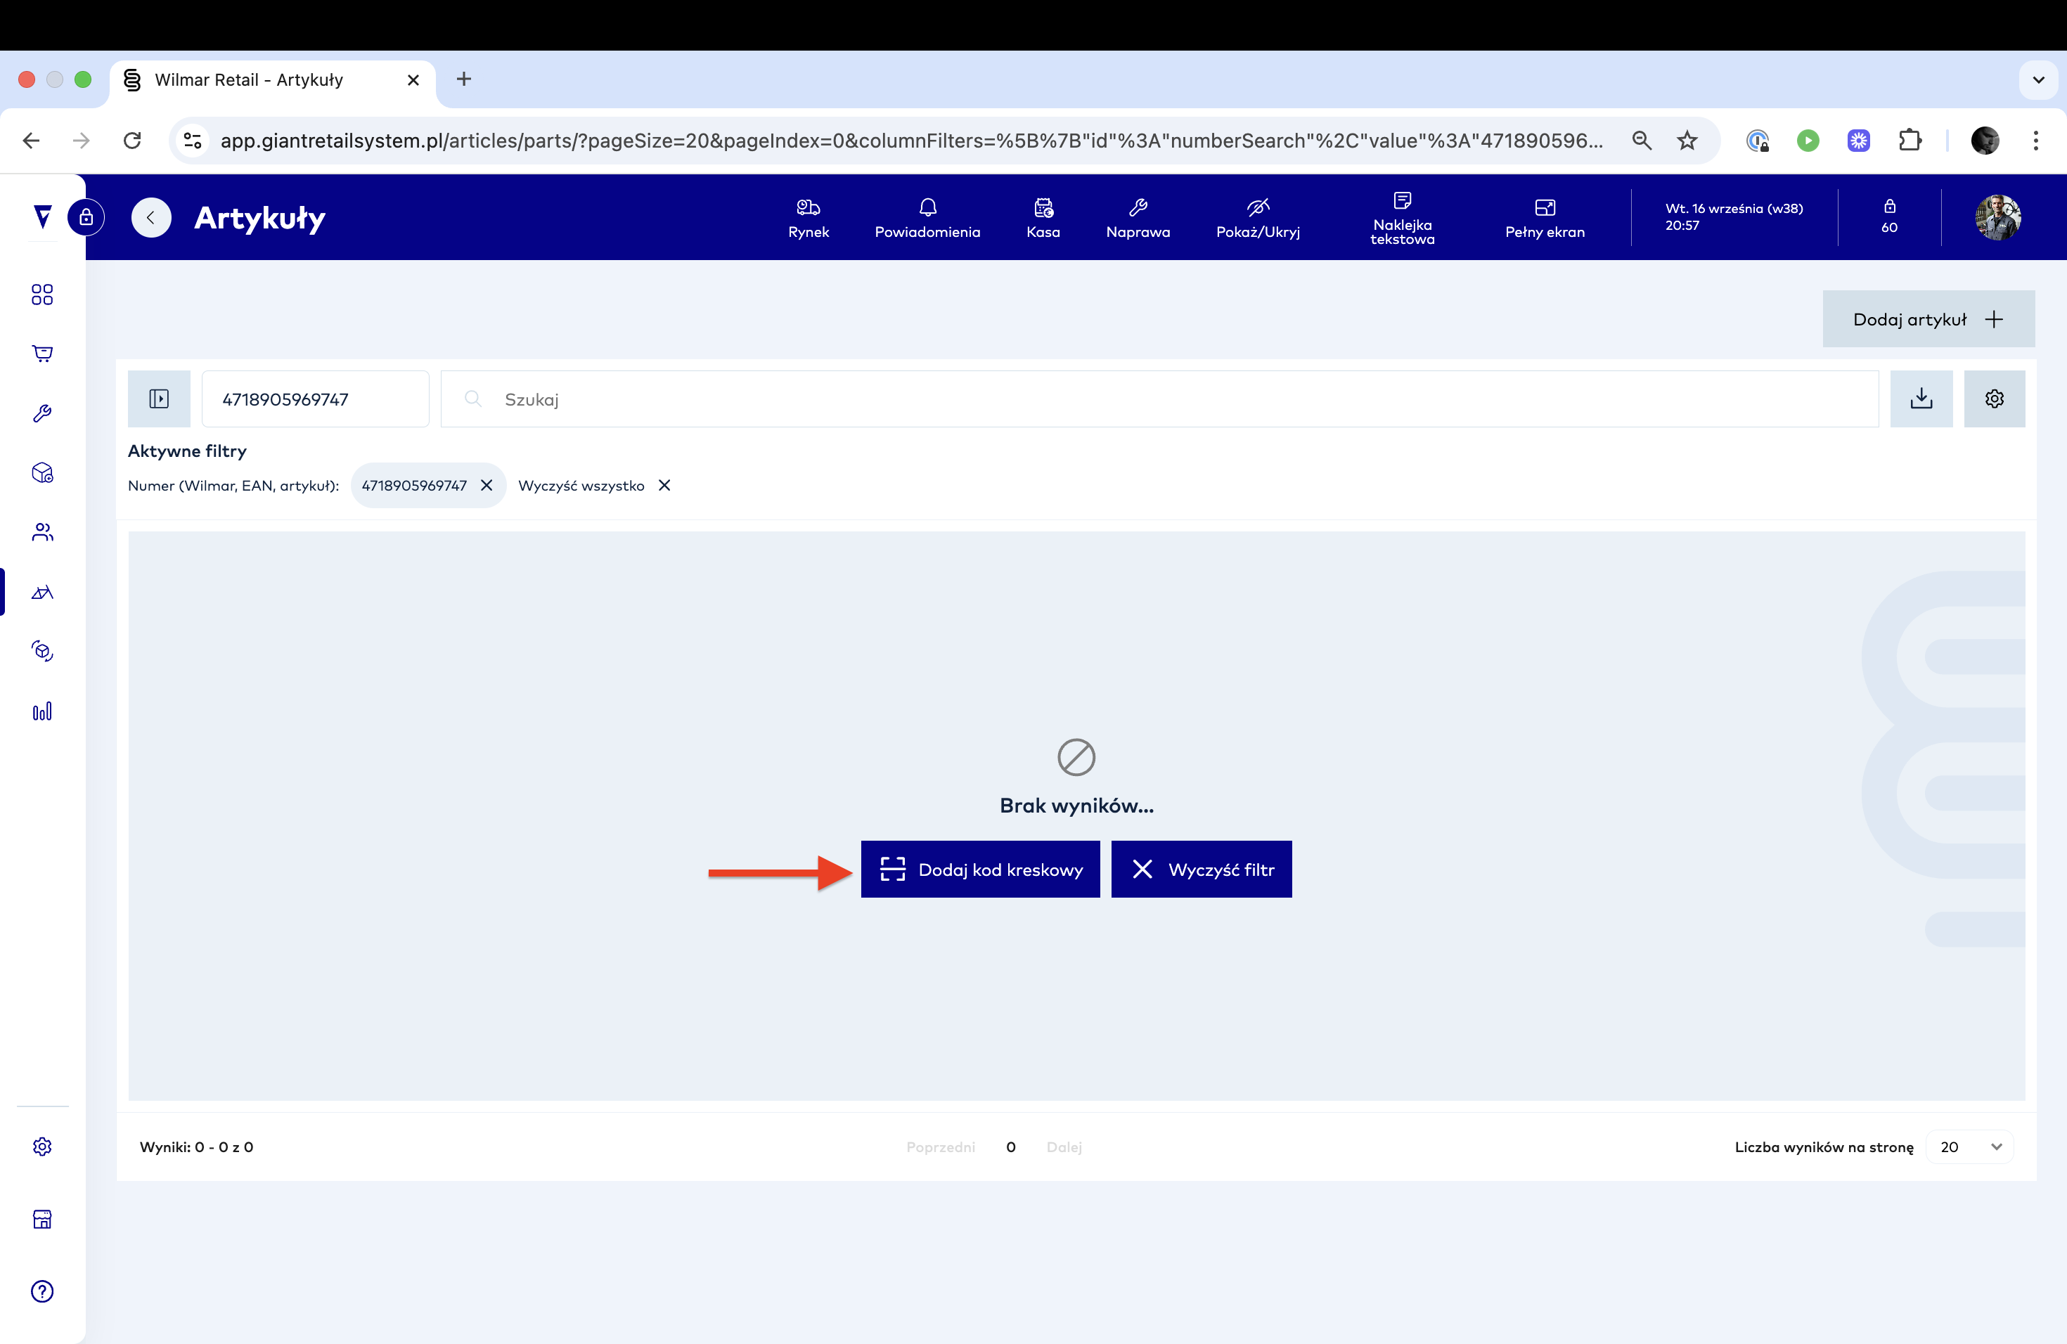Image resolution: width=2067 pixels, height=1344 pixels.
Task: Open the dashboard grid icon in sidebar
Action: point(41,295)
